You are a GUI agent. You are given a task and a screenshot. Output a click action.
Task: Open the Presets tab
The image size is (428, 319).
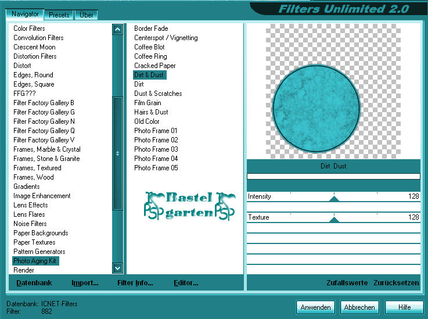[x=59, y=15]
